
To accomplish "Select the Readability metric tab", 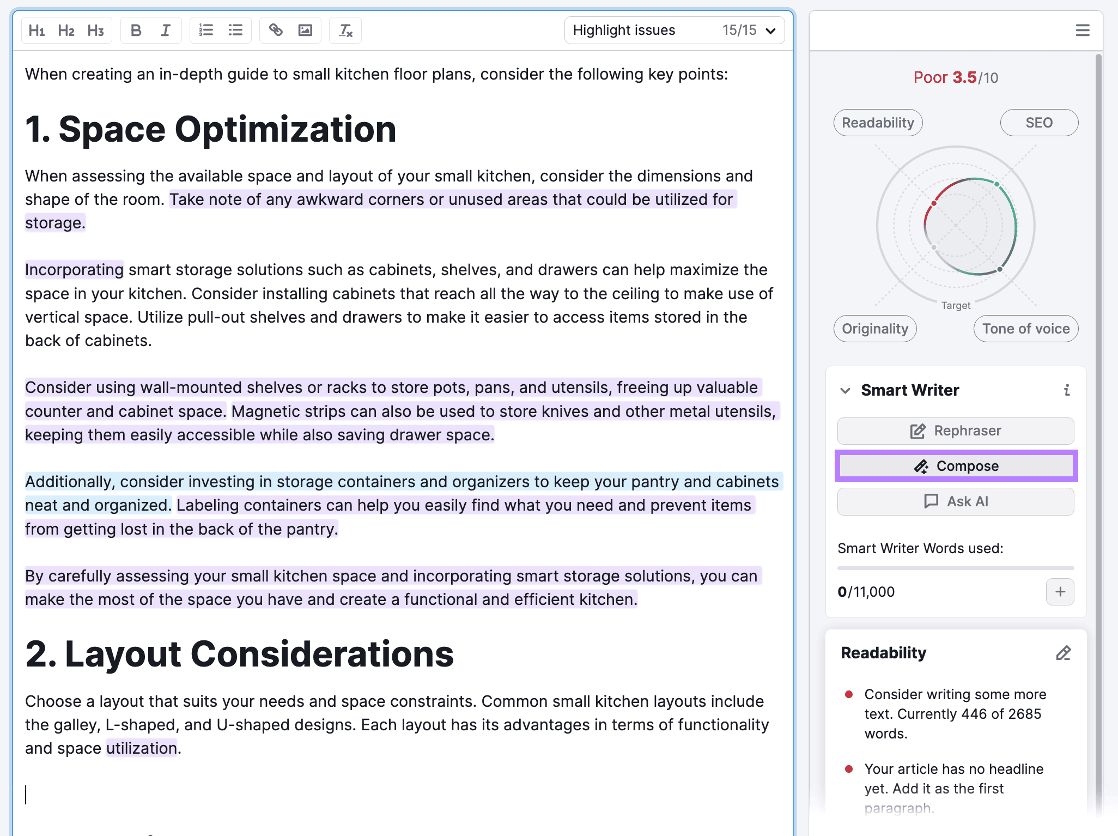I will click(877, 123).
